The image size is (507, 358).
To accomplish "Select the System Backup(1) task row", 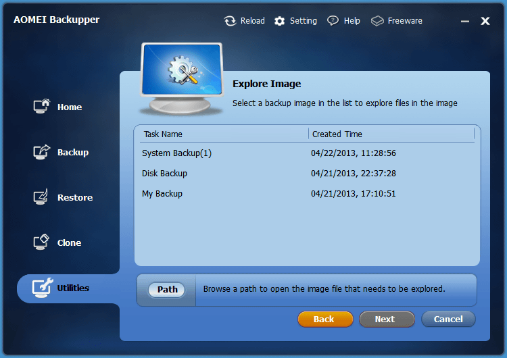I will [x=307, y=153].
